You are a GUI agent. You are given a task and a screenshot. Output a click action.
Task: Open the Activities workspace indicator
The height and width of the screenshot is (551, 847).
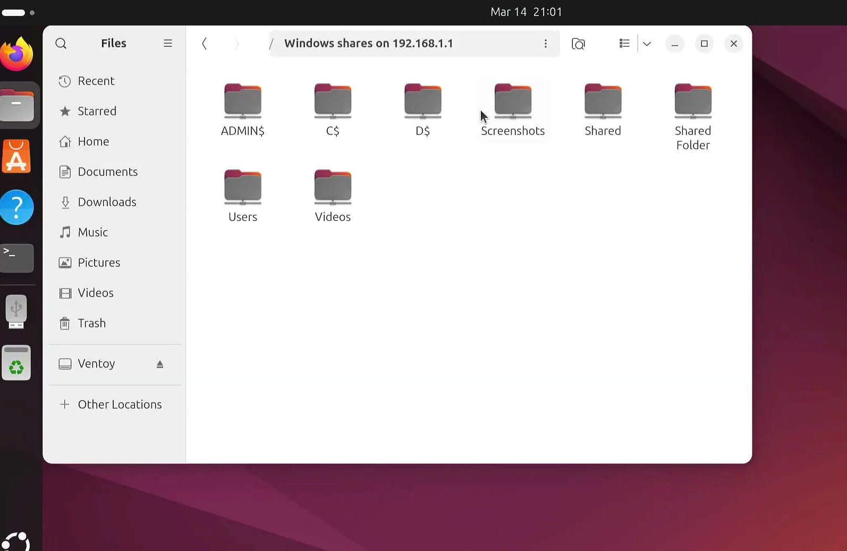(18, 12)
